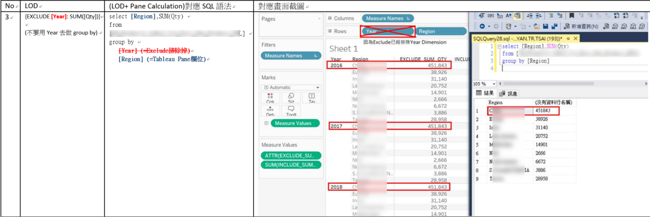This screenshot has height=217, width=650.
Task: Click the 2017 year header in Tableau sheet
Action: (336, 126)
